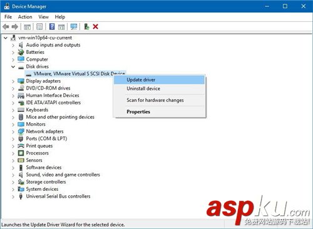Click the blue Help toolbar icon
Screen dimensions: 313x229
(x=52, y=26)
